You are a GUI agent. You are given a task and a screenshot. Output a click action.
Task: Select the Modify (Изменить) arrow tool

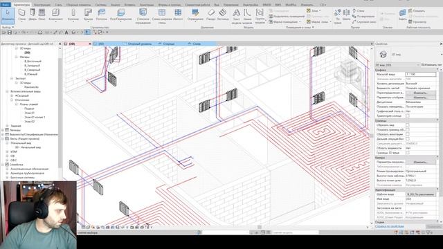(x=8, y=15)
